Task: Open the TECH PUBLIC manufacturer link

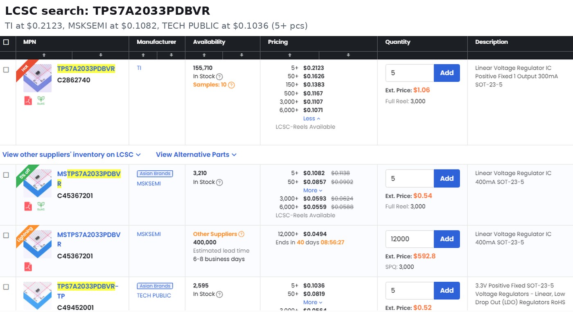Action: point(154,296)
